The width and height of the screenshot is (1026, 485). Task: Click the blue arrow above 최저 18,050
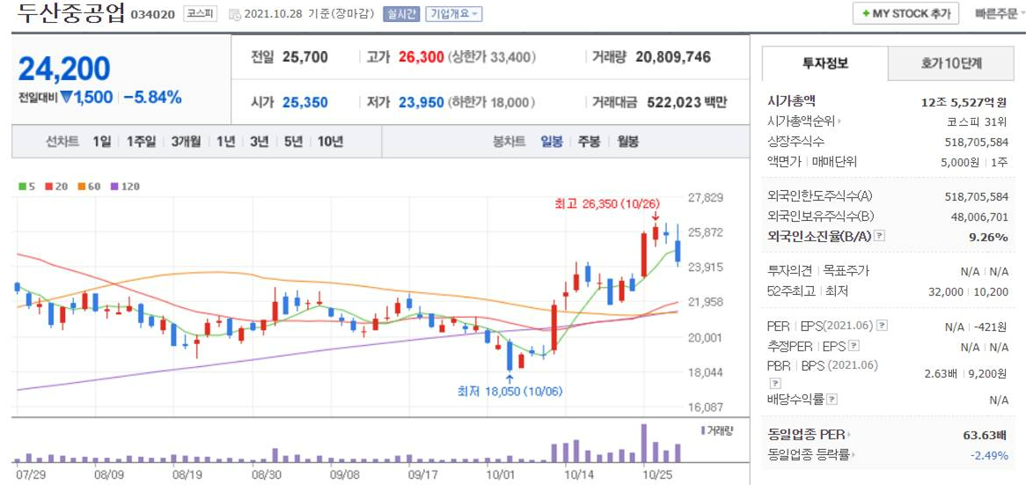pos(509,378)
